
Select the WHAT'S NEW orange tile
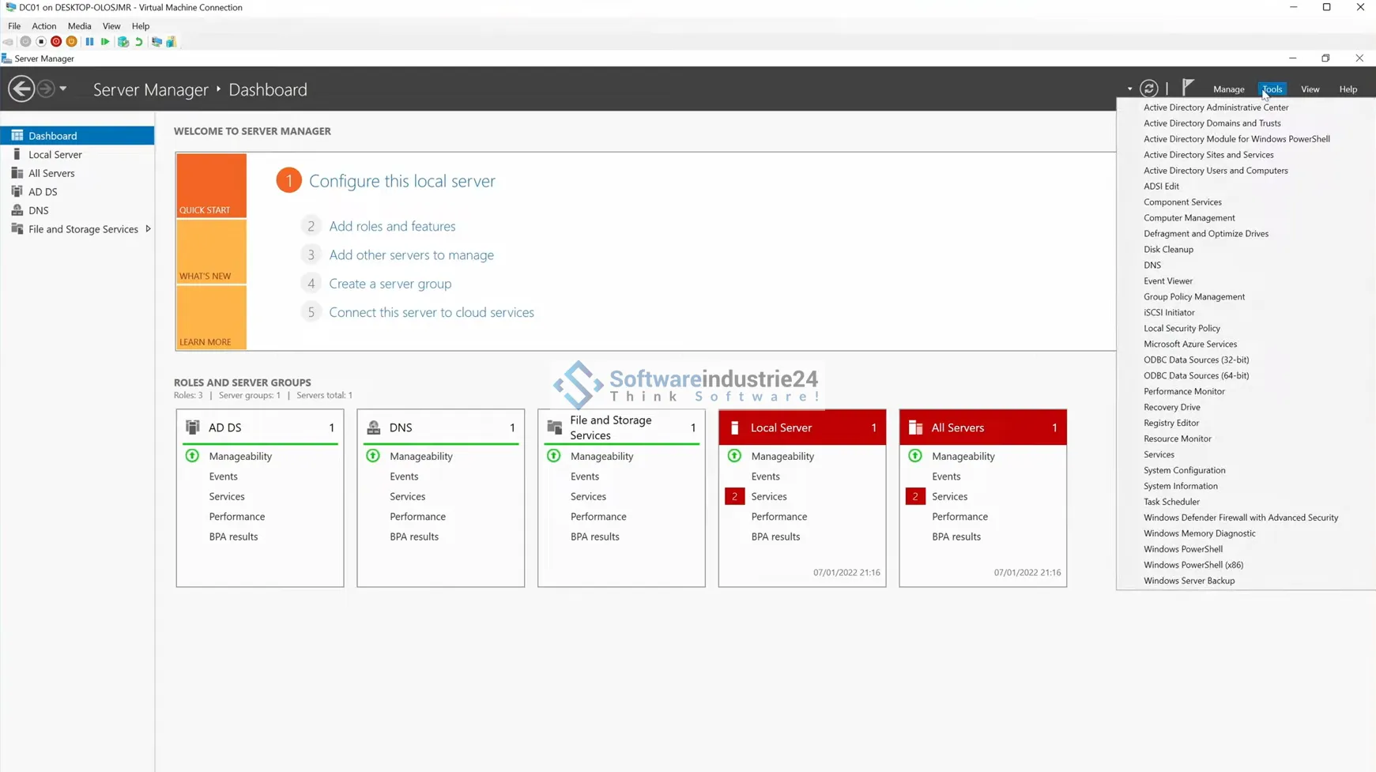(x=211, y=252)
